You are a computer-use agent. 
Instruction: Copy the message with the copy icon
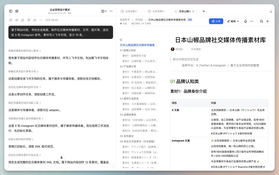[11, 20]
